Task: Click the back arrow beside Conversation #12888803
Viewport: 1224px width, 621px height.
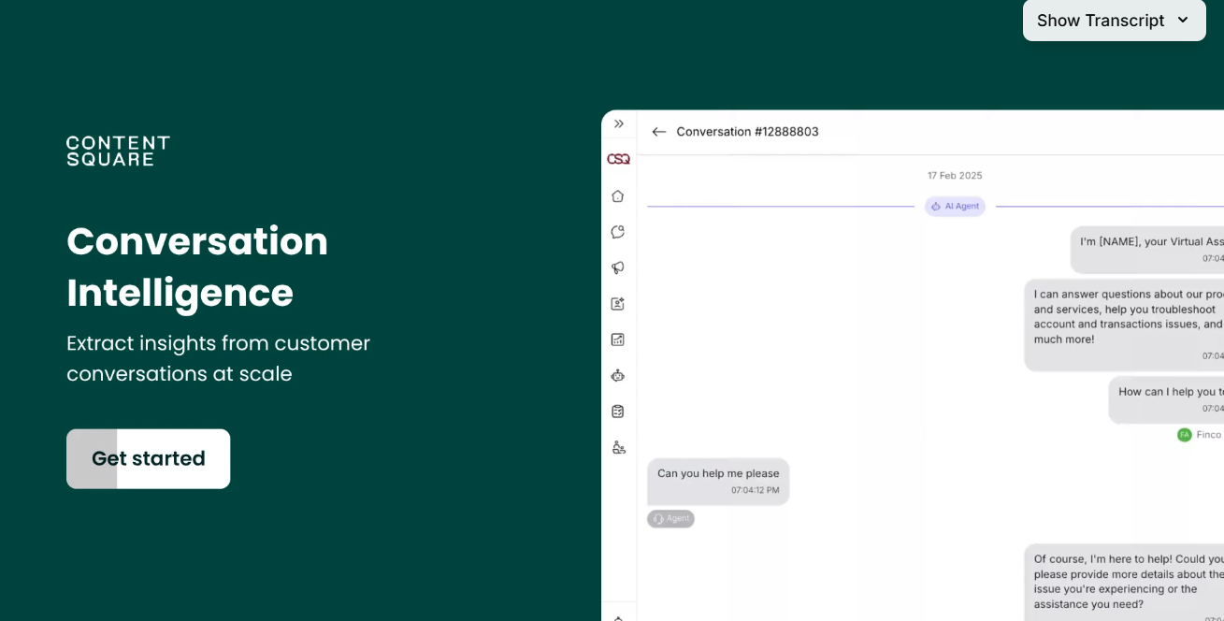Action: point(658,132)
